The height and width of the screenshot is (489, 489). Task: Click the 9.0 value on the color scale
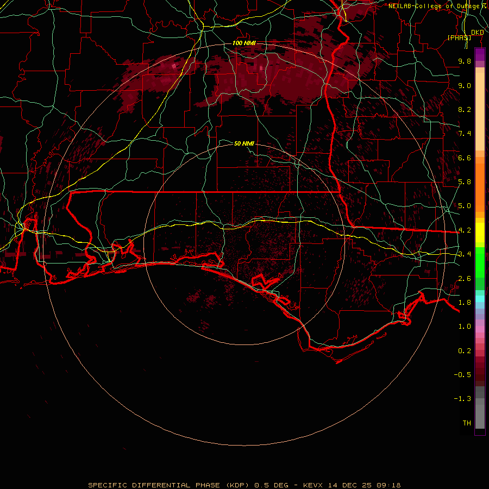[465, 85]
